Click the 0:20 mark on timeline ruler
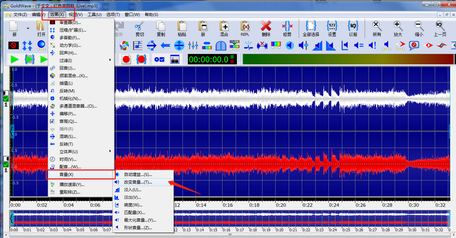Image resolution: width=456 pixels, height=238 pixels. [281, 205]
